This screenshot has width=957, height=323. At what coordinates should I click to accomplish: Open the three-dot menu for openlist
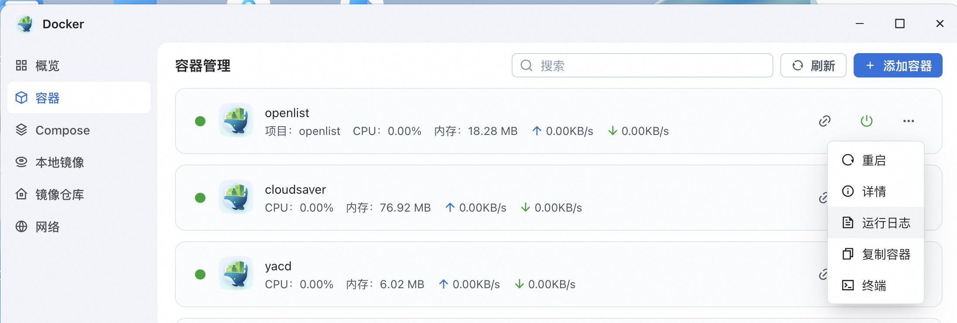(908, 121)
